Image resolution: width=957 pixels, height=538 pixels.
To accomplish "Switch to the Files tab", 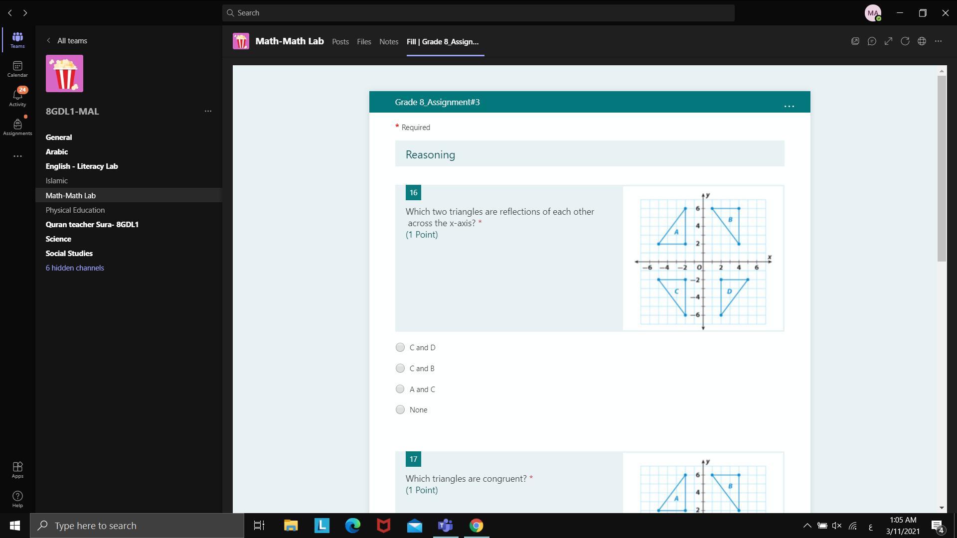I will pyautogui.click(x=364, y=42).
